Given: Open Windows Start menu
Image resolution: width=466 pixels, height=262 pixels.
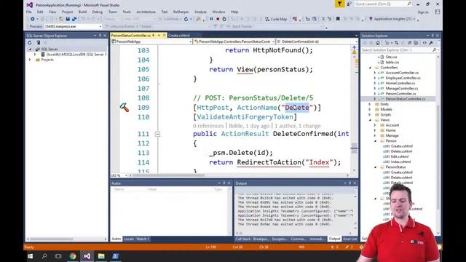Looking at the screenshot, I should 30,256.
